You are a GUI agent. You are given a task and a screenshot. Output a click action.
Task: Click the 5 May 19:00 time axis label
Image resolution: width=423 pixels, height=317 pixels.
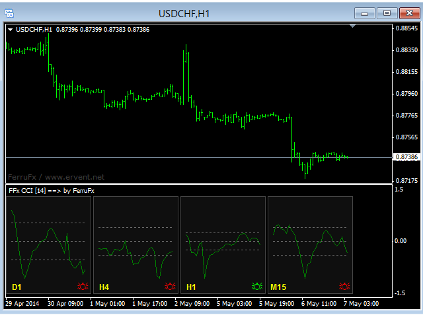[x=278, y=304]
